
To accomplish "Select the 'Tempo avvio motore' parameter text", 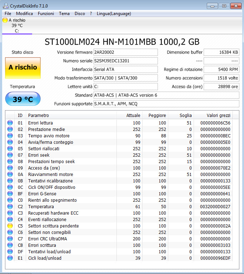I will coord(49,136).
